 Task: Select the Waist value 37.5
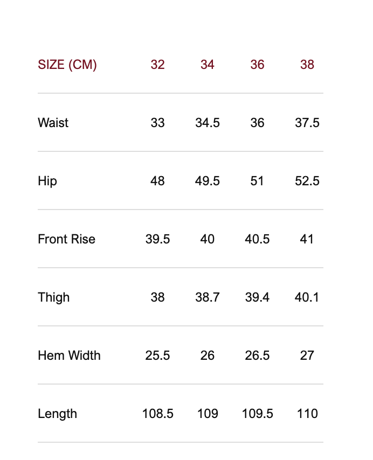coord(307,123)
